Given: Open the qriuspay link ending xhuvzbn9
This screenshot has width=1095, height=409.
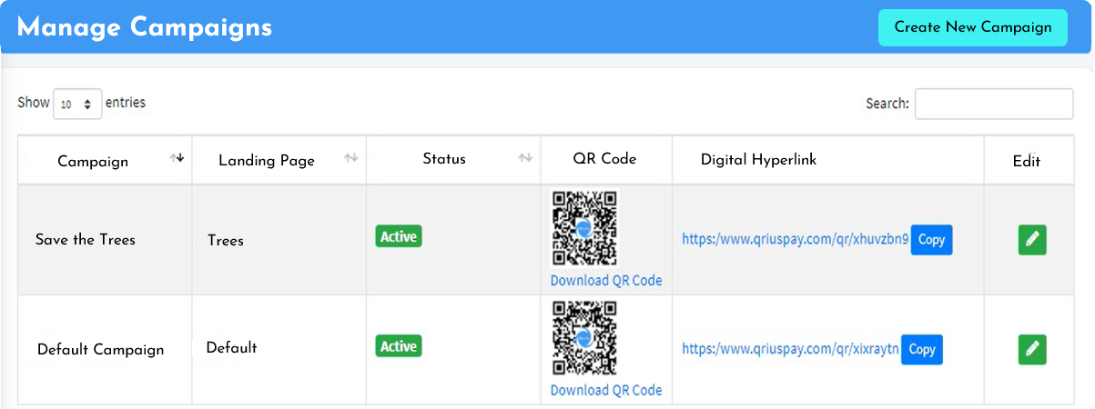Looking at the screenshot, I should (x=796, y=240).
